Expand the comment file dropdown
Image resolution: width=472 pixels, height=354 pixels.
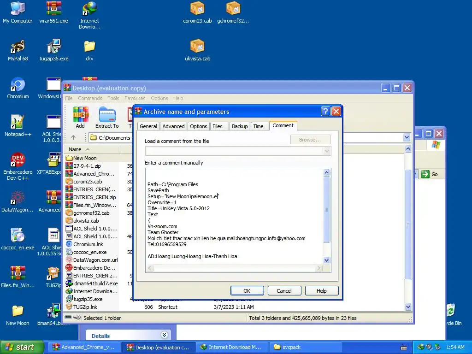click(327, 151)
